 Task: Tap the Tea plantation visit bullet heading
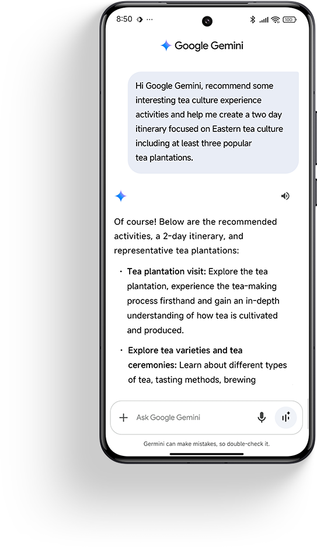(x=167, y=271)
